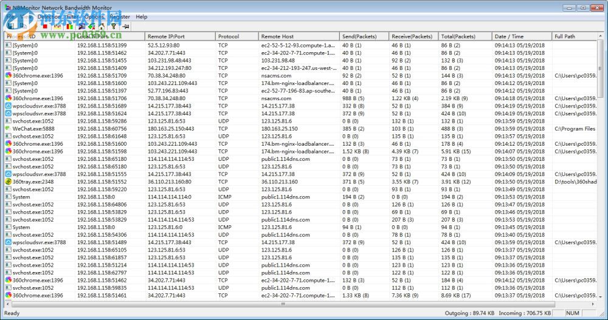
Task: Select remote address 52.77.196.83:443
Action: click(168, 90)
